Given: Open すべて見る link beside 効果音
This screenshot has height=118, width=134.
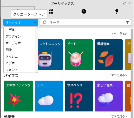Looking at the screenshot, I should [x=119, y=116].
